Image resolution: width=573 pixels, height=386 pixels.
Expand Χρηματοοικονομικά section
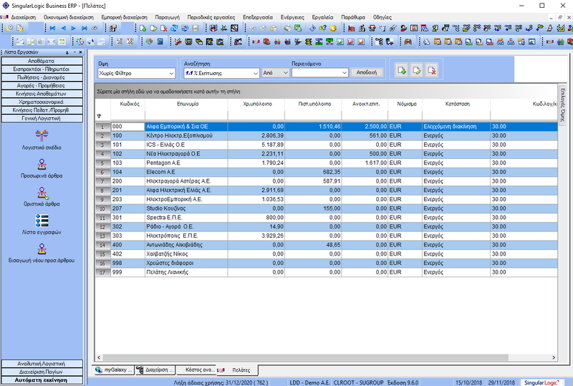42,102
